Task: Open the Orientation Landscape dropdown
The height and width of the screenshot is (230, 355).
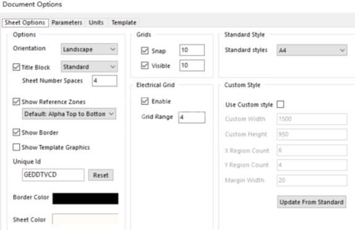Action: click(89, 49)
